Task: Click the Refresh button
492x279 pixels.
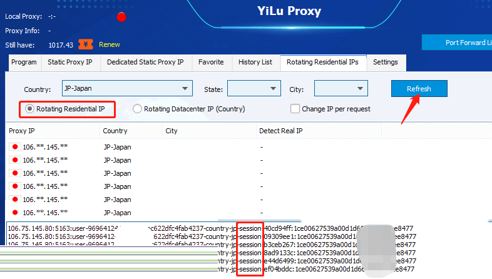Action: pos(419,89)
